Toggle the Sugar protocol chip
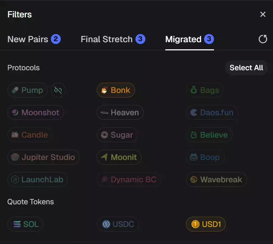This screenshot has height=244, width=273. click(x=117, y=135)
